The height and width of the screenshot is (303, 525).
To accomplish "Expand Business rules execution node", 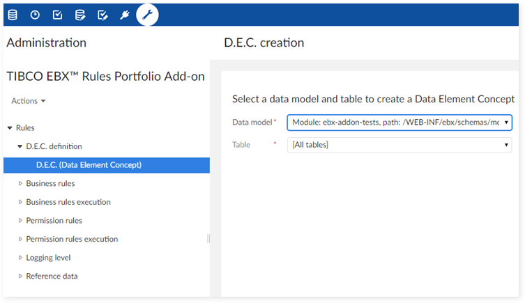I will pyautogui.click(x=20, y=202).
